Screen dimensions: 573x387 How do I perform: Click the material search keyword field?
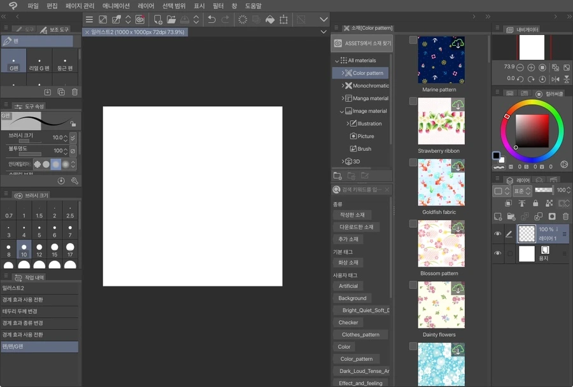point(362,189)
